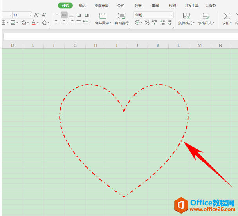
Task: Click the increase decimal places icon
Action: coord(162,23)
